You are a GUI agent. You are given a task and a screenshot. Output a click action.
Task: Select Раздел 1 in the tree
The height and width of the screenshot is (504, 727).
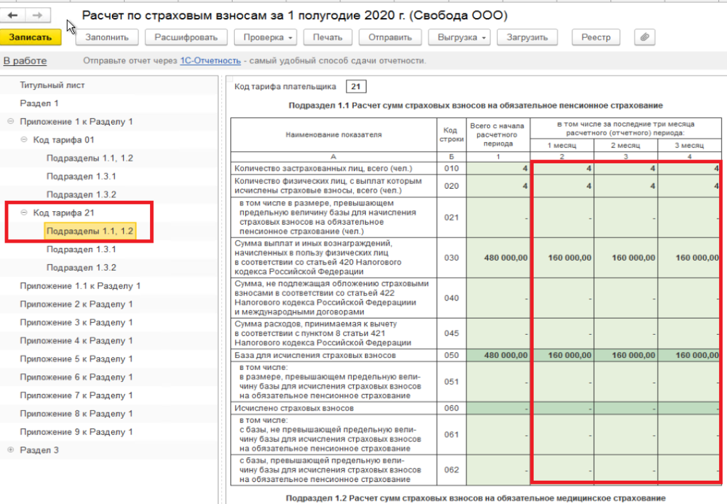click(x=39, y=103)
